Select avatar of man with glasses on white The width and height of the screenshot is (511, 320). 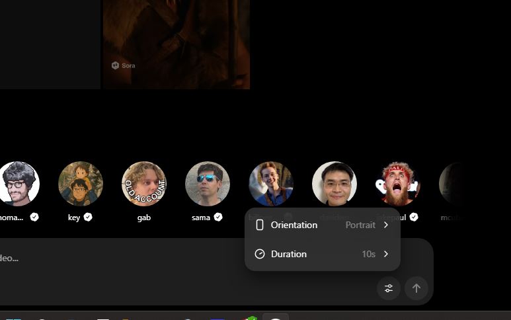tap(334, 184)
